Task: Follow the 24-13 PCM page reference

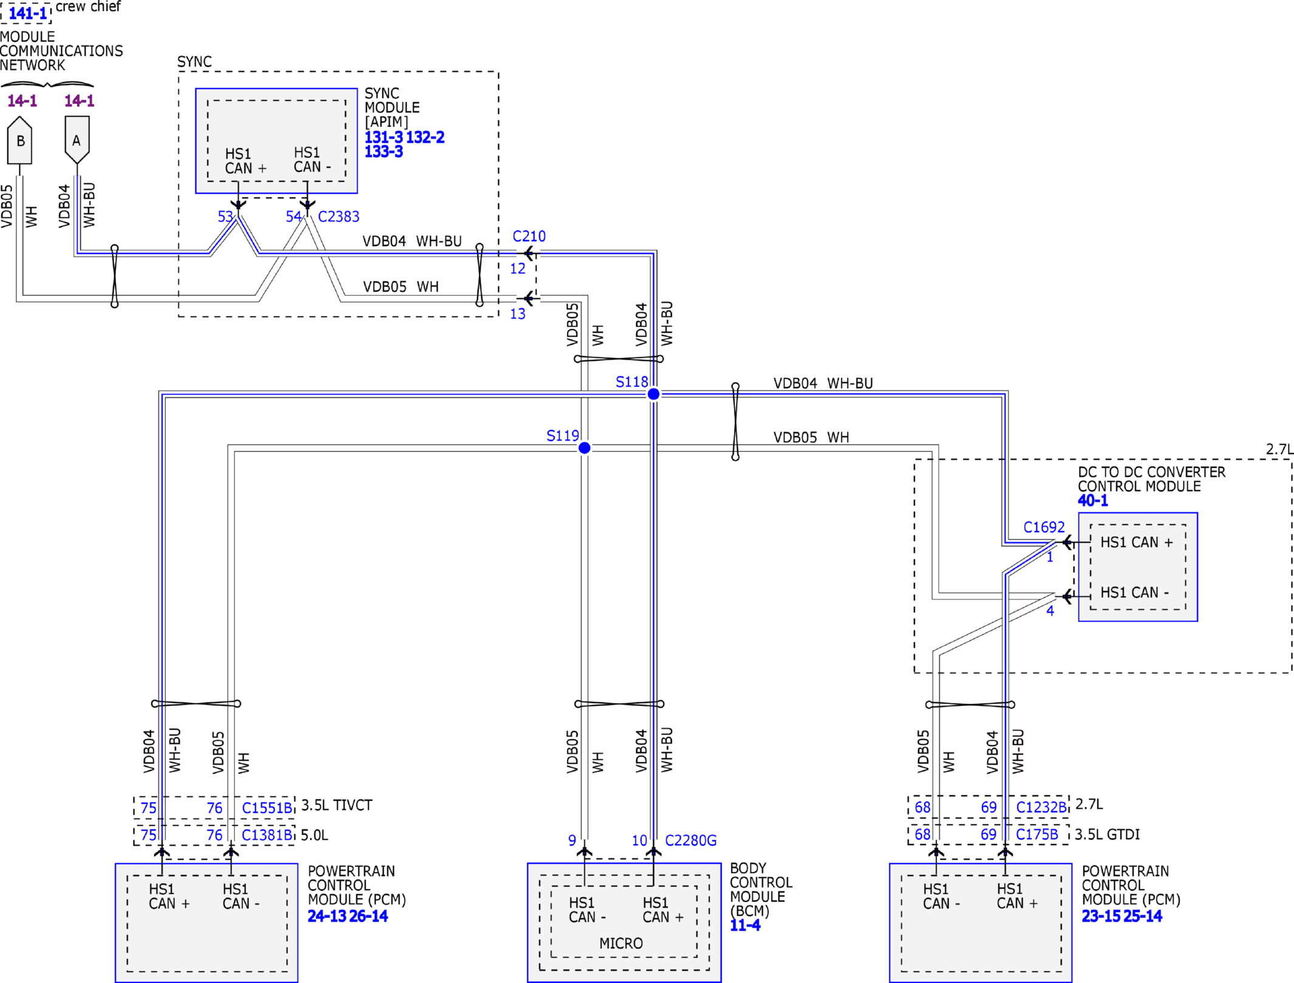Action: pyautogui.click(x=327, y=916)
